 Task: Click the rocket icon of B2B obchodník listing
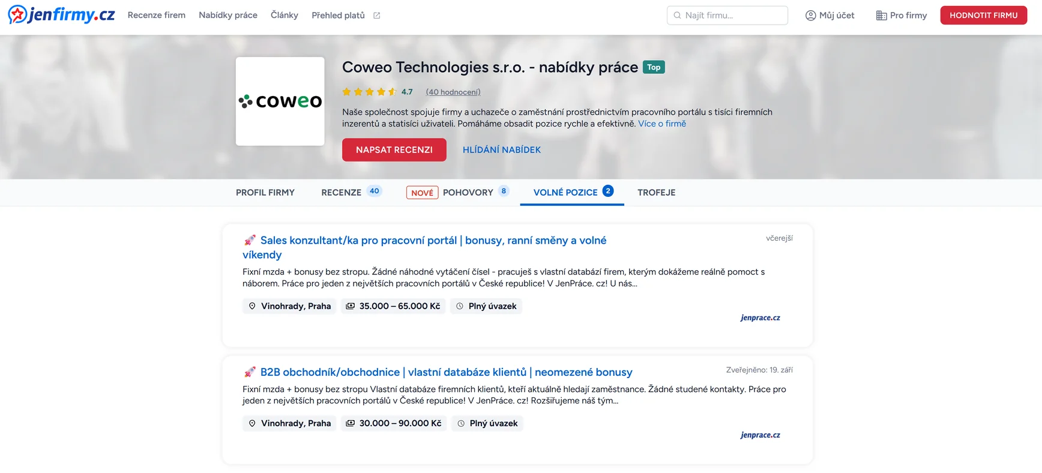click(250, 372)
